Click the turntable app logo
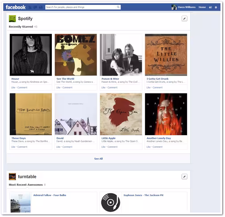This screenshot has width=225, height=217. (x=12, y=177)
